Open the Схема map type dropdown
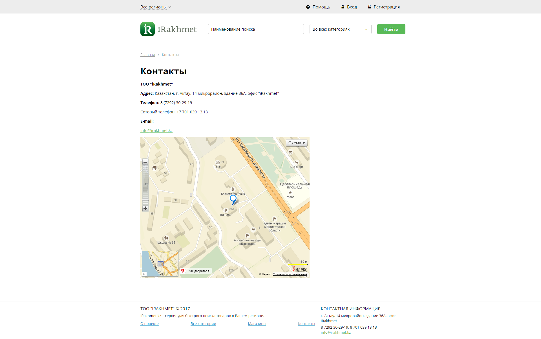541x339 pixels. click(297, 143)
